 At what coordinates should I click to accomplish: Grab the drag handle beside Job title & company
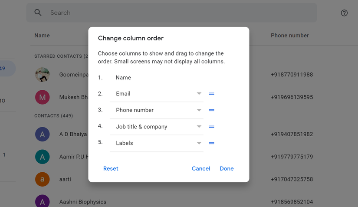click(211, 127)
